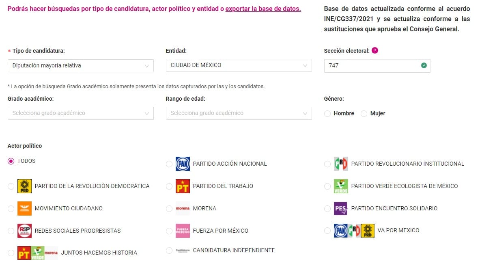482x268 pixels.
Task: Select the Hombre gender option
Action: click(x=327, y=114)
